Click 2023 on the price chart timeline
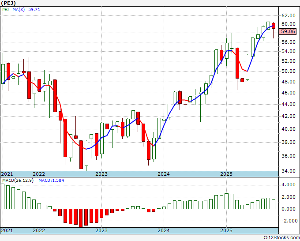The height and width of the screenshot is (241, 300). click(101, 174)
